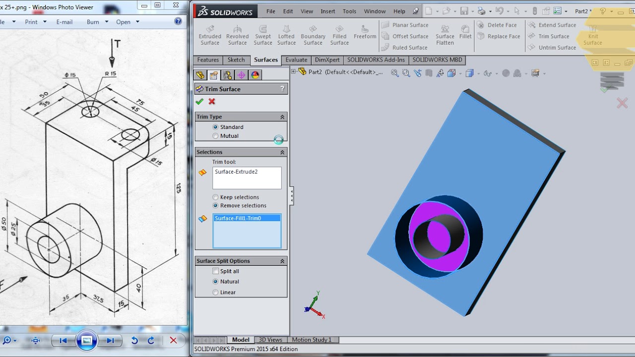Choose the Swept Surface tool
The height and width of the screenshot is (357, 635).
tap(263, 35)
